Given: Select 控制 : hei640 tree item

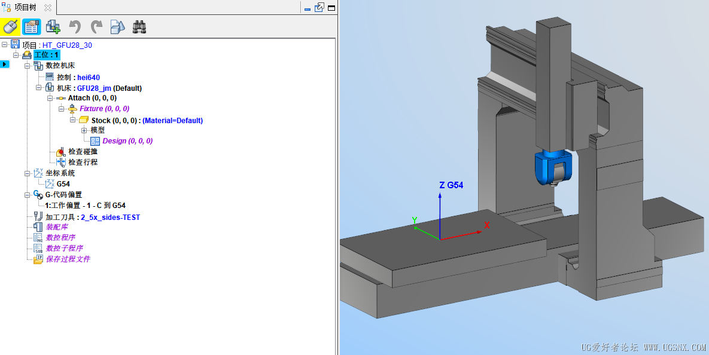Looking at the screenshot, I should point(78,77).
